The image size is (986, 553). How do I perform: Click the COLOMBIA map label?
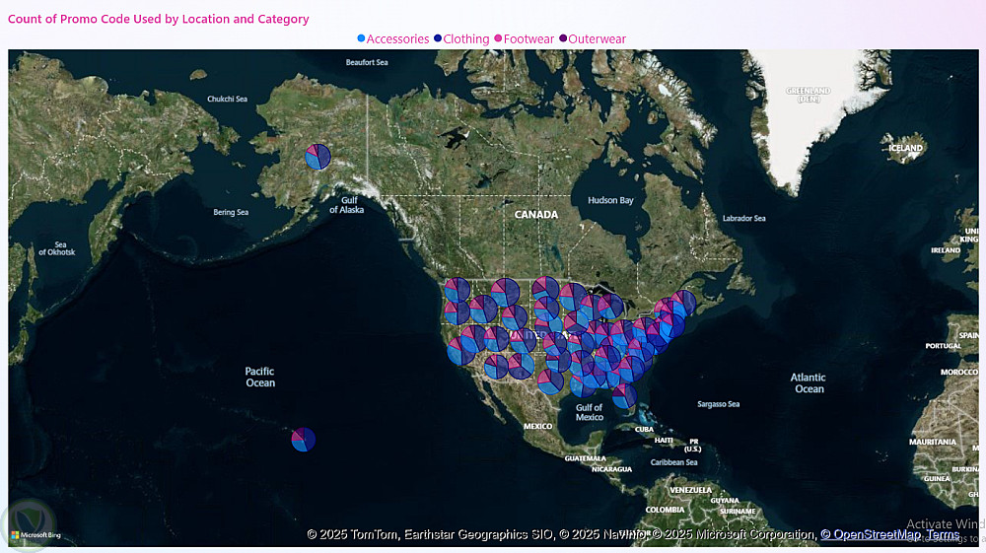tap(665, 511)
